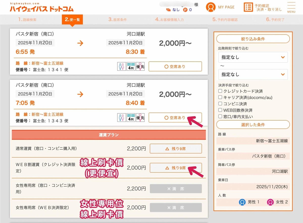Tick the 窓口/車内支払い checkbox
Image resolution: width=303 pixels, height=223 pixels.
[220, 117]
